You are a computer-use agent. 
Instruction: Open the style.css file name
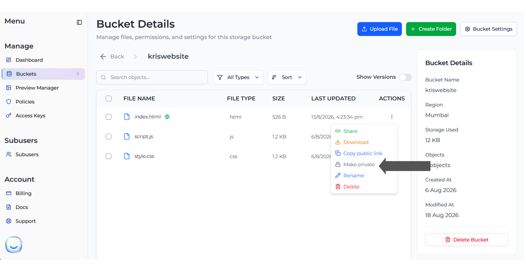[144, 156]
